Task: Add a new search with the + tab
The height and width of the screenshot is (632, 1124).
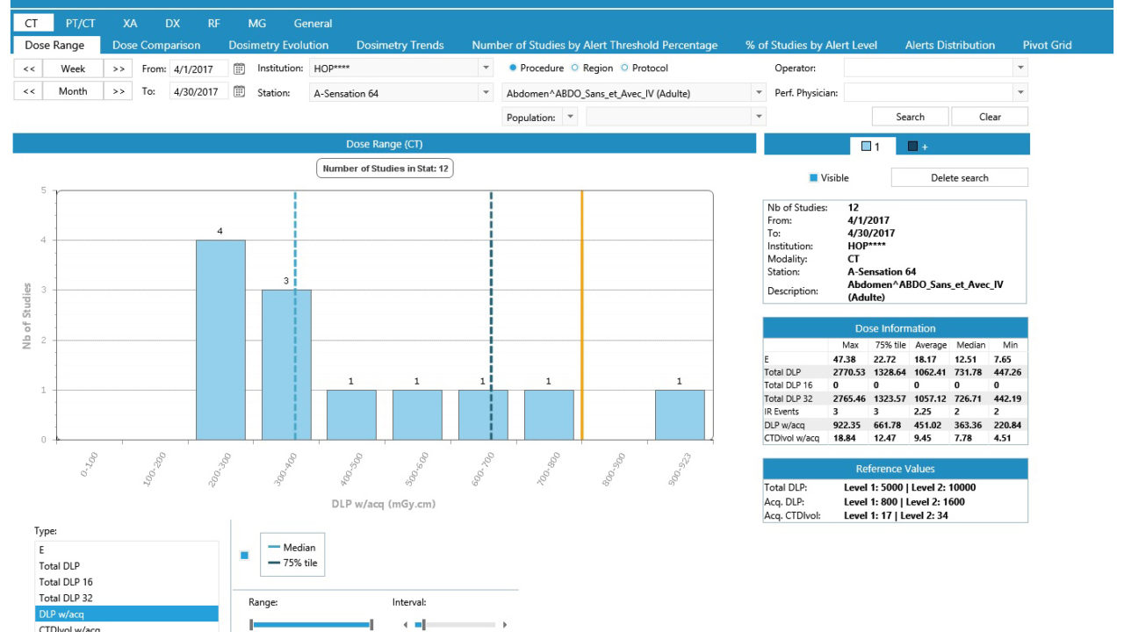Action: click(918, 146)
